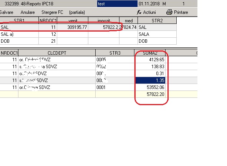Click Stergere FC button

pyautogui.click(x=52, y=12)
